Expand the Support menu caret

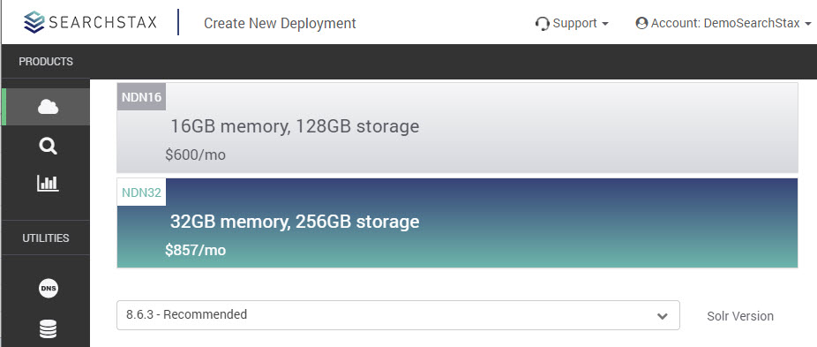[x=605, y=24]
